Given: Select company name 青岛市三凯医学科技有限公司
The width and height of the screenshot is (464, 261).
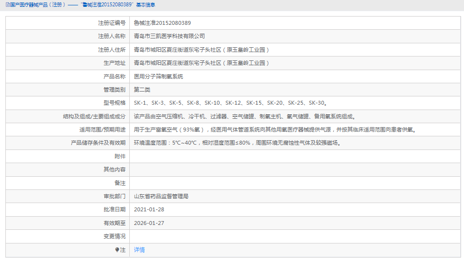Looking at the screenshot, I should [x=169, y=37].
